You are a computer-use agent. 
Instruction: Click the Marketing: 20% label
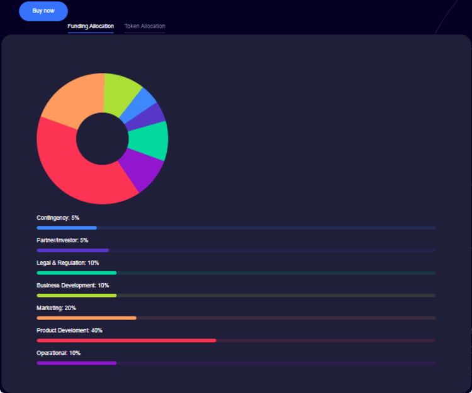point(56,308)
